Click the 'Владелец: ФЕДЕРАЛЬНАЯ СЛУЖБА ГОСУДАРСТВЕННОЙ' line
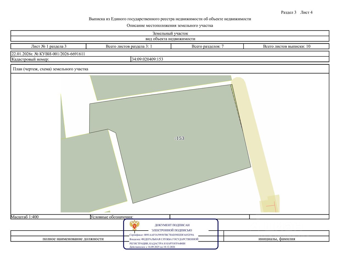This screenshot has width=340, height=263. [x=164, y=239]
